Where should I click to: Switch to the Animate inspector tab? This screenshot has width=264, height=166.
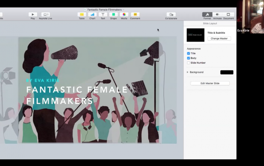pos(217,14)
